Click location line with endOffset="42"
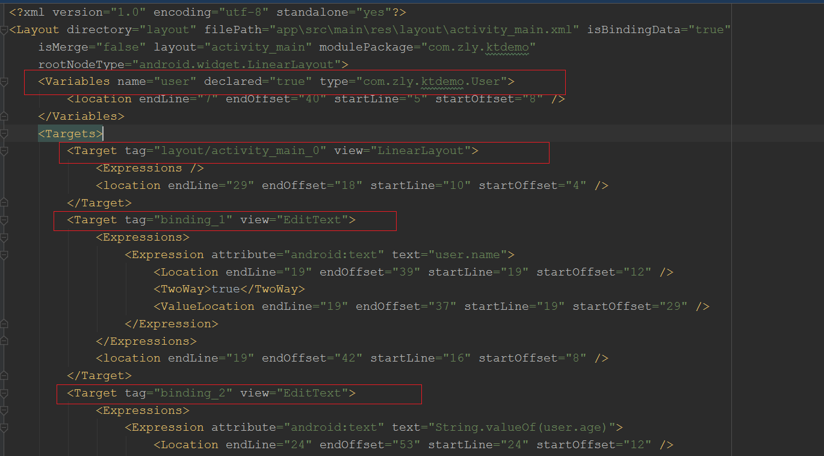Image resolution: width=824 pixels, height=456 pixels. [352, 358]
